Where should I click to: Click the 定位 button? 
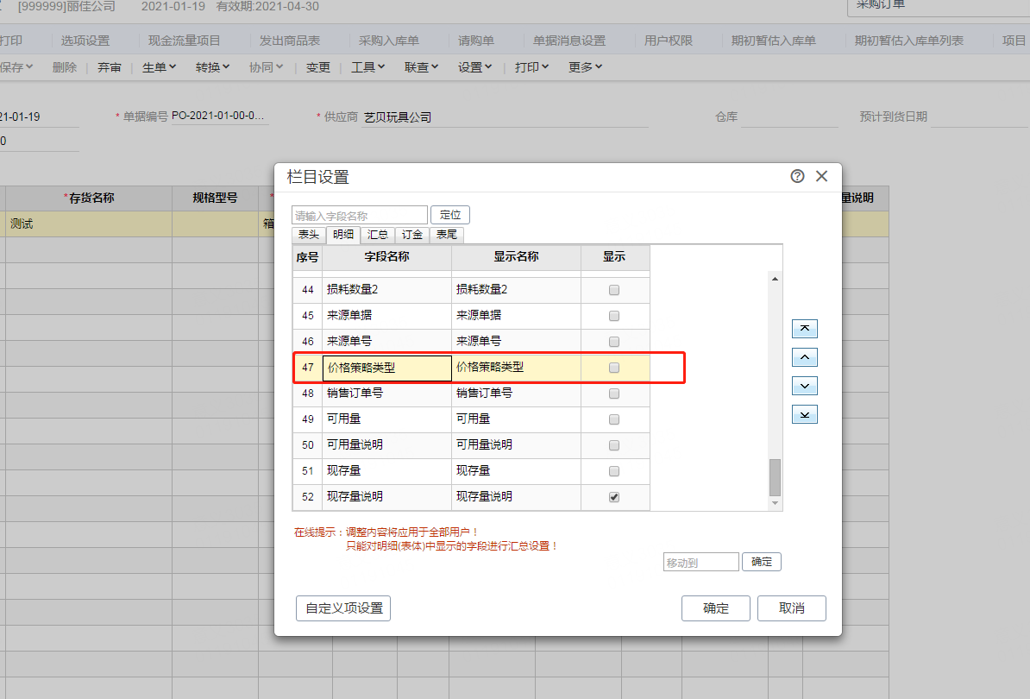point(450,215)
